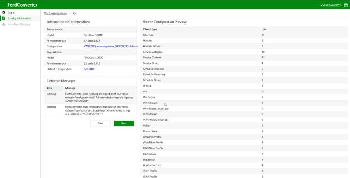Click the VPN Phase 1 row
Image resolution: width=350 pixels, height=178 pixels.
(150, 103)
